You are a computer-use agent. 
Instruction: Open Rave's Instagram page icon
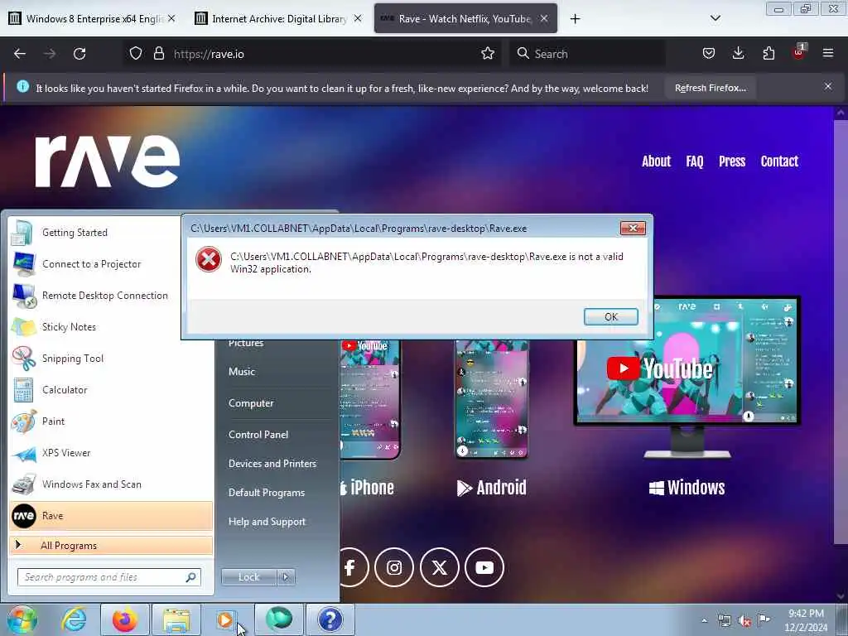394,567
